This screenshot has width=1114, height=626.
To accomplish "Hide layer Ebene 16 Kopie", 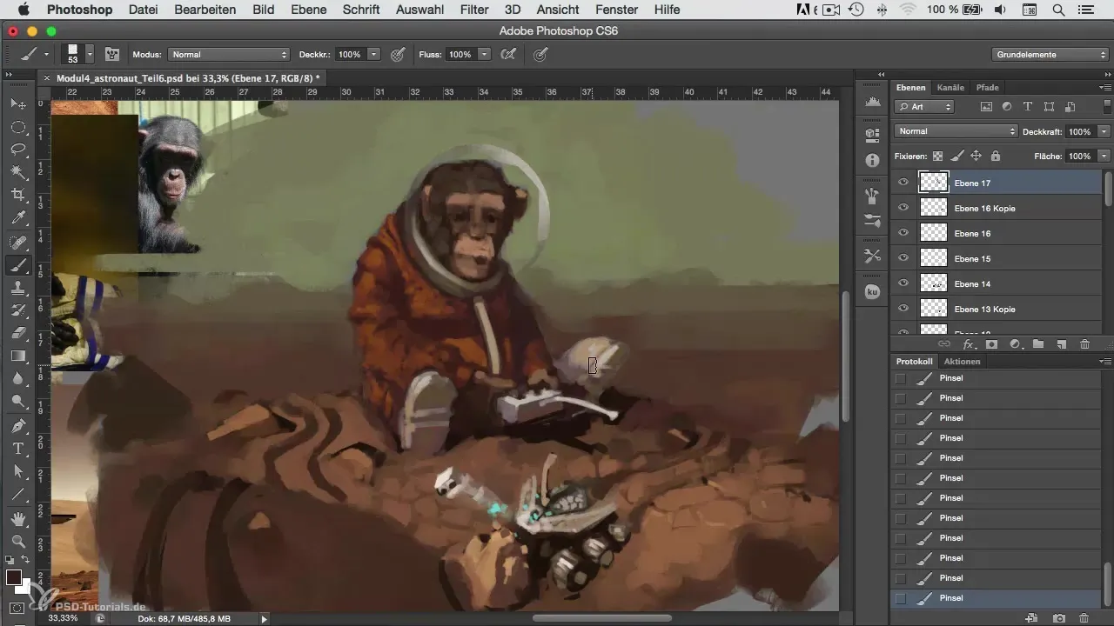I will [x=903, y=208].
